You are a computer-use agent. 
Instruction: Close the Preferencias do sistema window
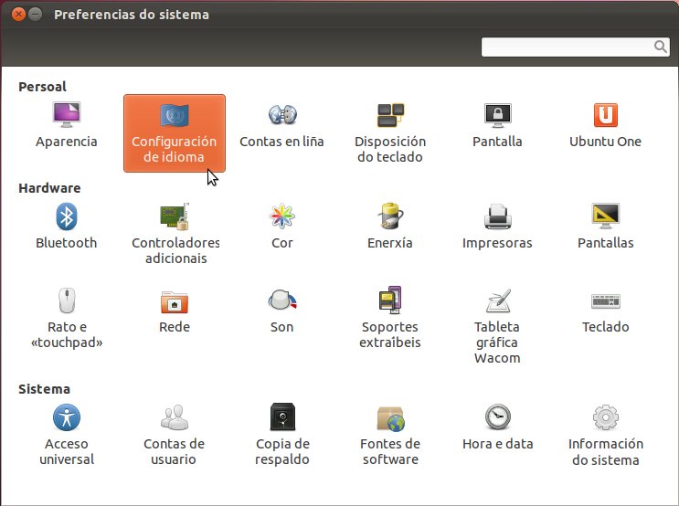18,15
